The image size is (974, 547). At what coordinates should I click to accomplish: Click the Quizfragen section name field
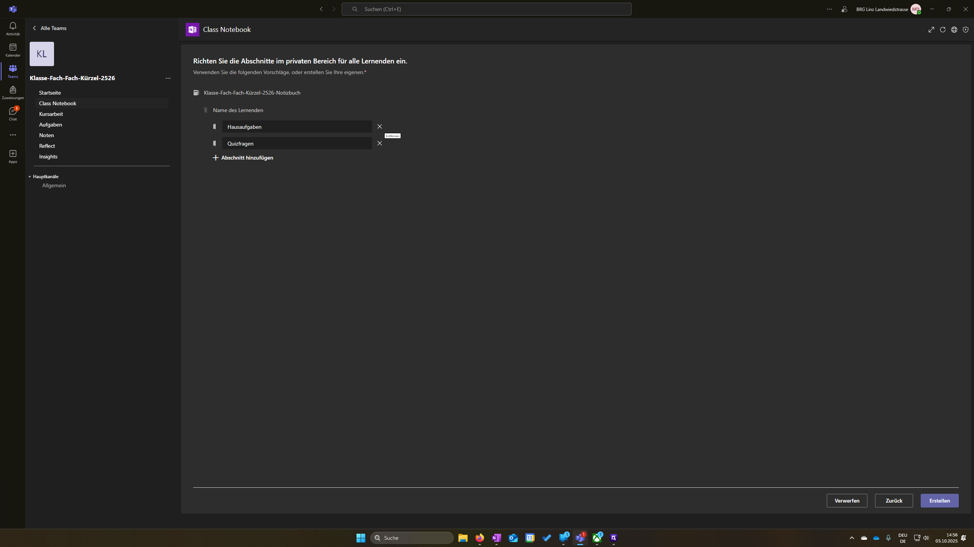(x=297, y=143)
